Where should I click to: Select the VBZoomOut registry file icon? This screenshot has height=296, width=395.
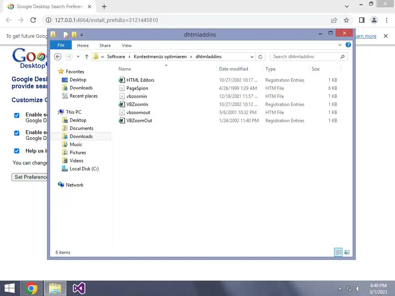[x=122, y=121]
